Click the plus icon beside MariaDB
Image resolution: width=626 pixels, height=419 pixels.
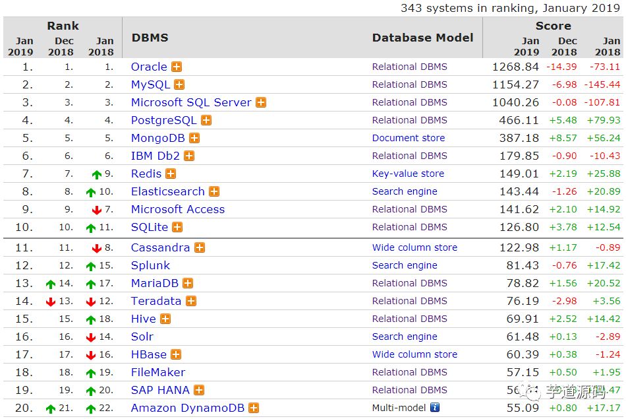tap(188, 283)
